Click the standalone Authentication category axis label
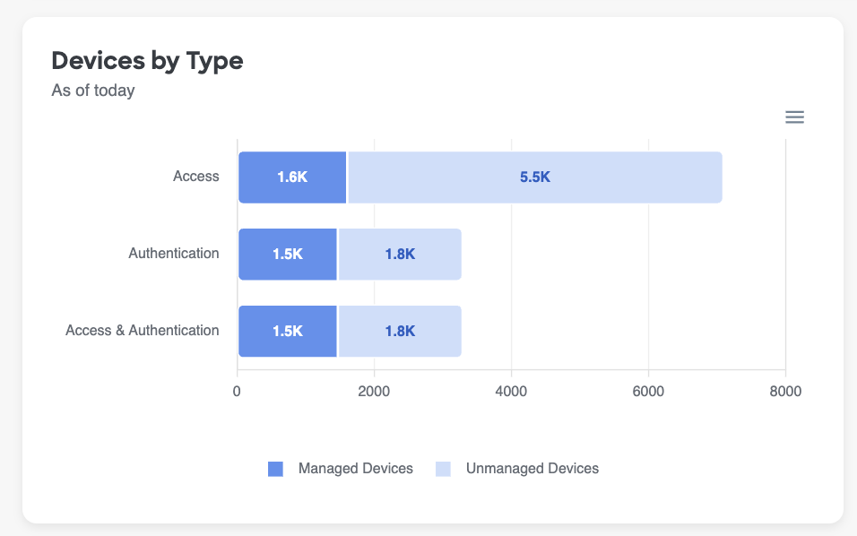The image size is (857, 536). [x=173, y=254]
